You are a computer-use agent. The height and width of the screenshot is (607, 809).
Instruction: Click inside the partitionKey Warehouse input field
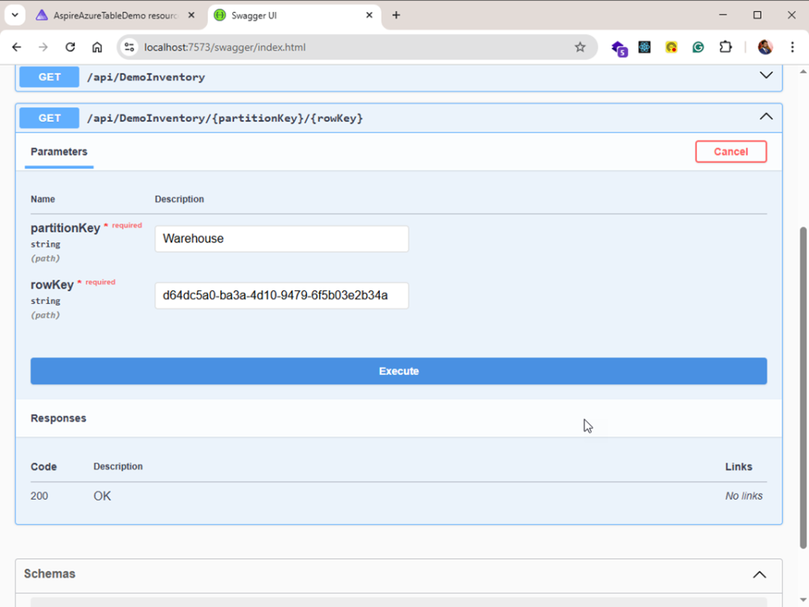point(281,238)
